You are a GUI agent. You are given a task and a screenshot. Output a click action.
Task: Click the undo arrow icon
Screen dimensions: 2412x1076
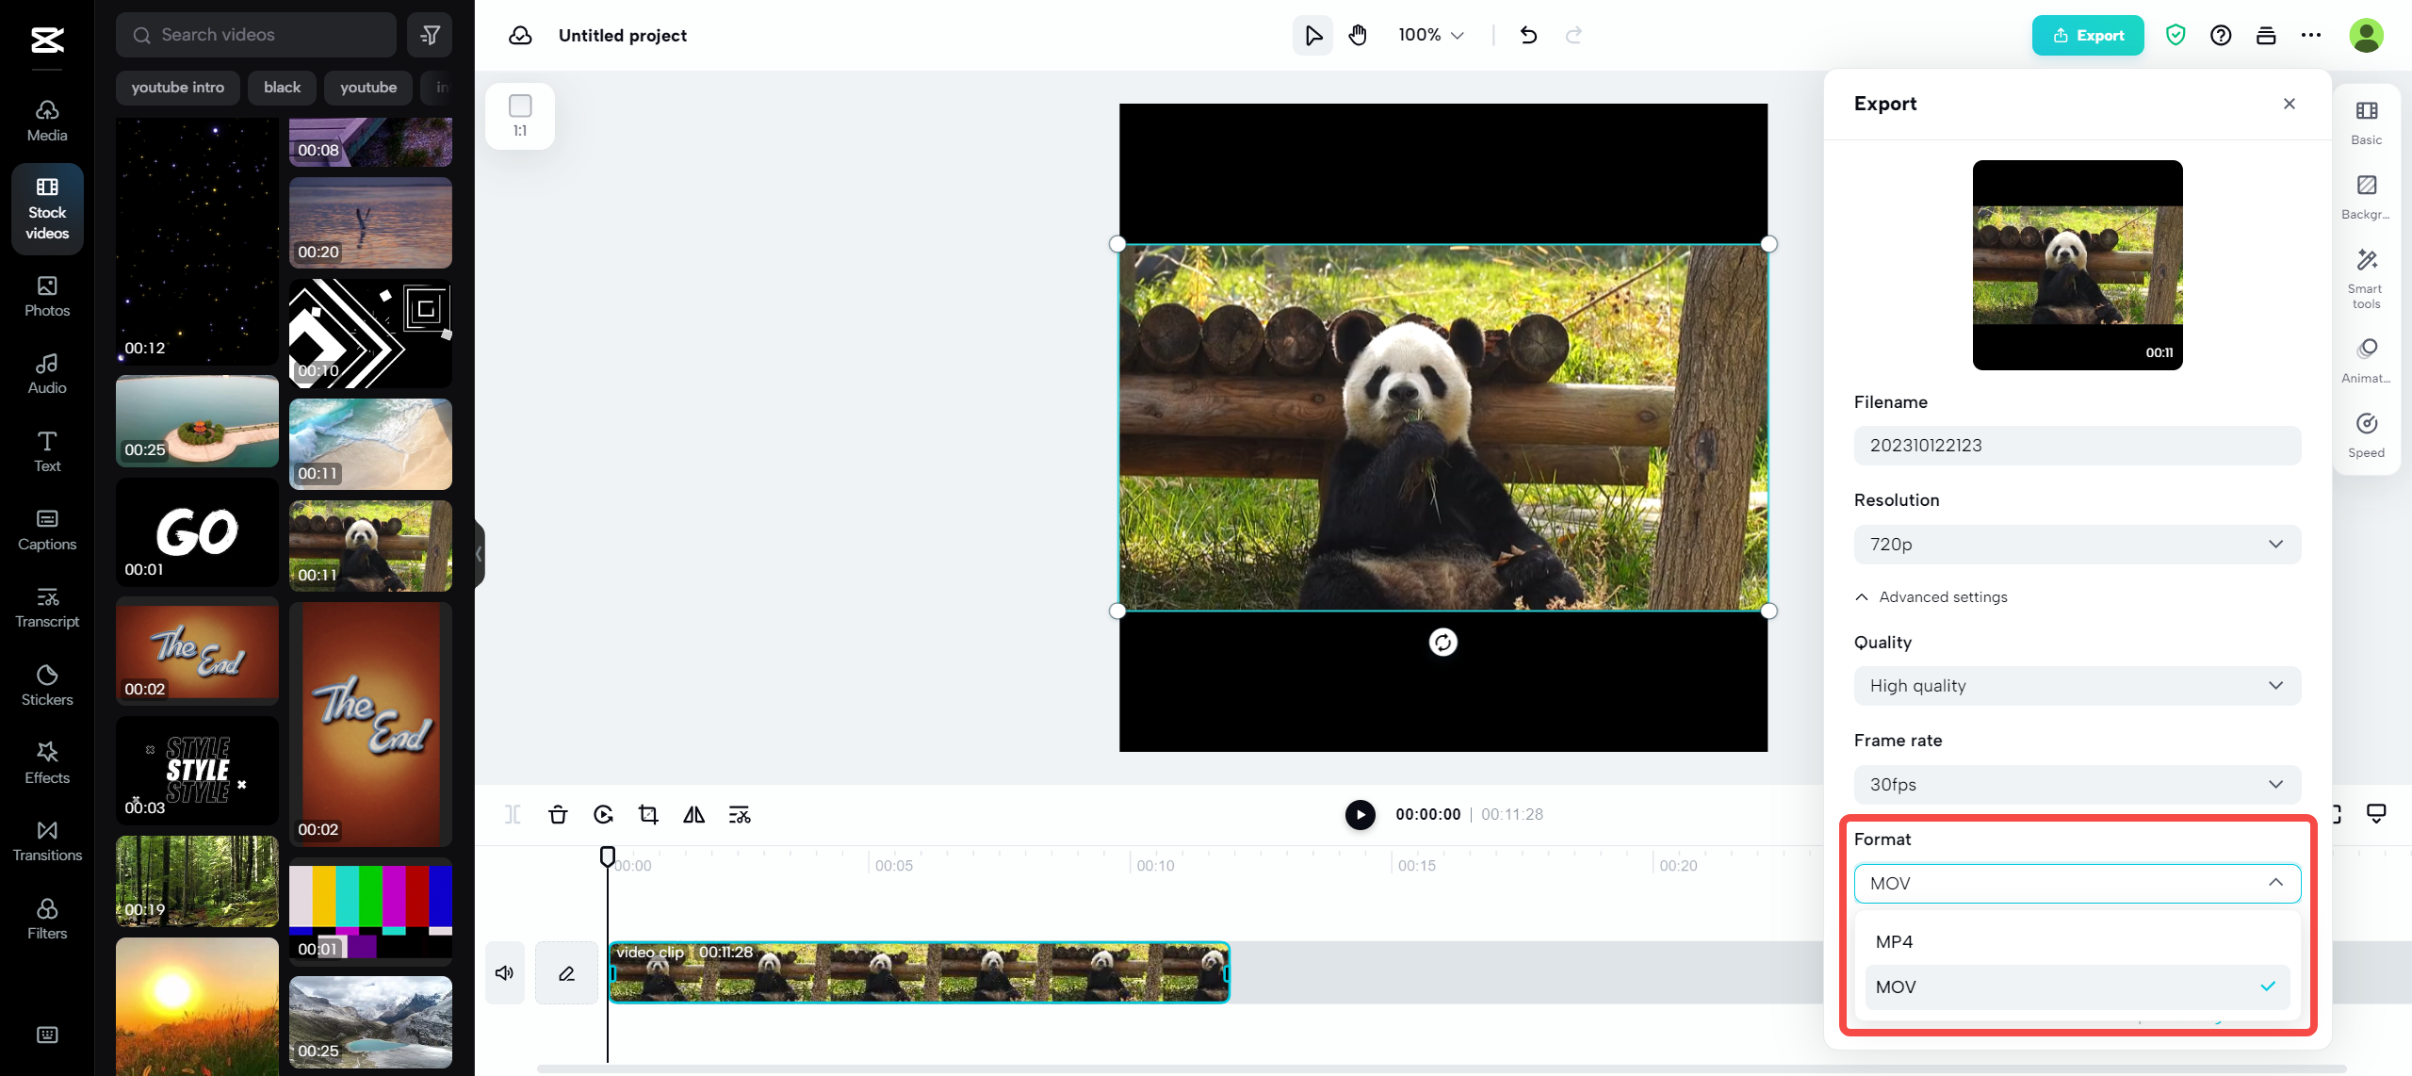pyautogui.click(x=1528, y=36)
